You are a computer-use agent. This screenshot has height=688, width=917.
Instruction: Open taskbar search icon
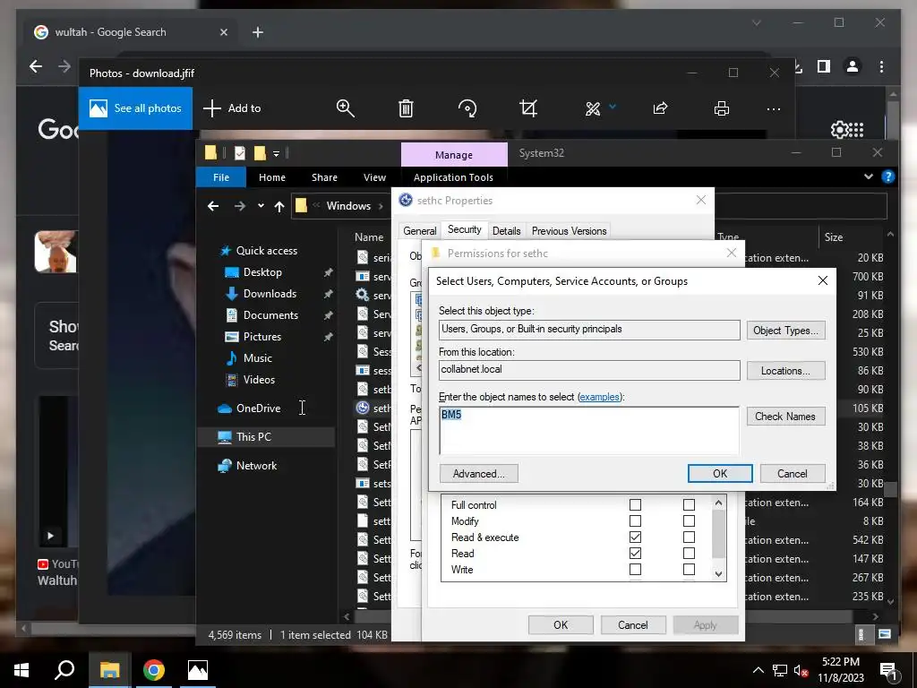pyautogui.click(x=64, y=670)
